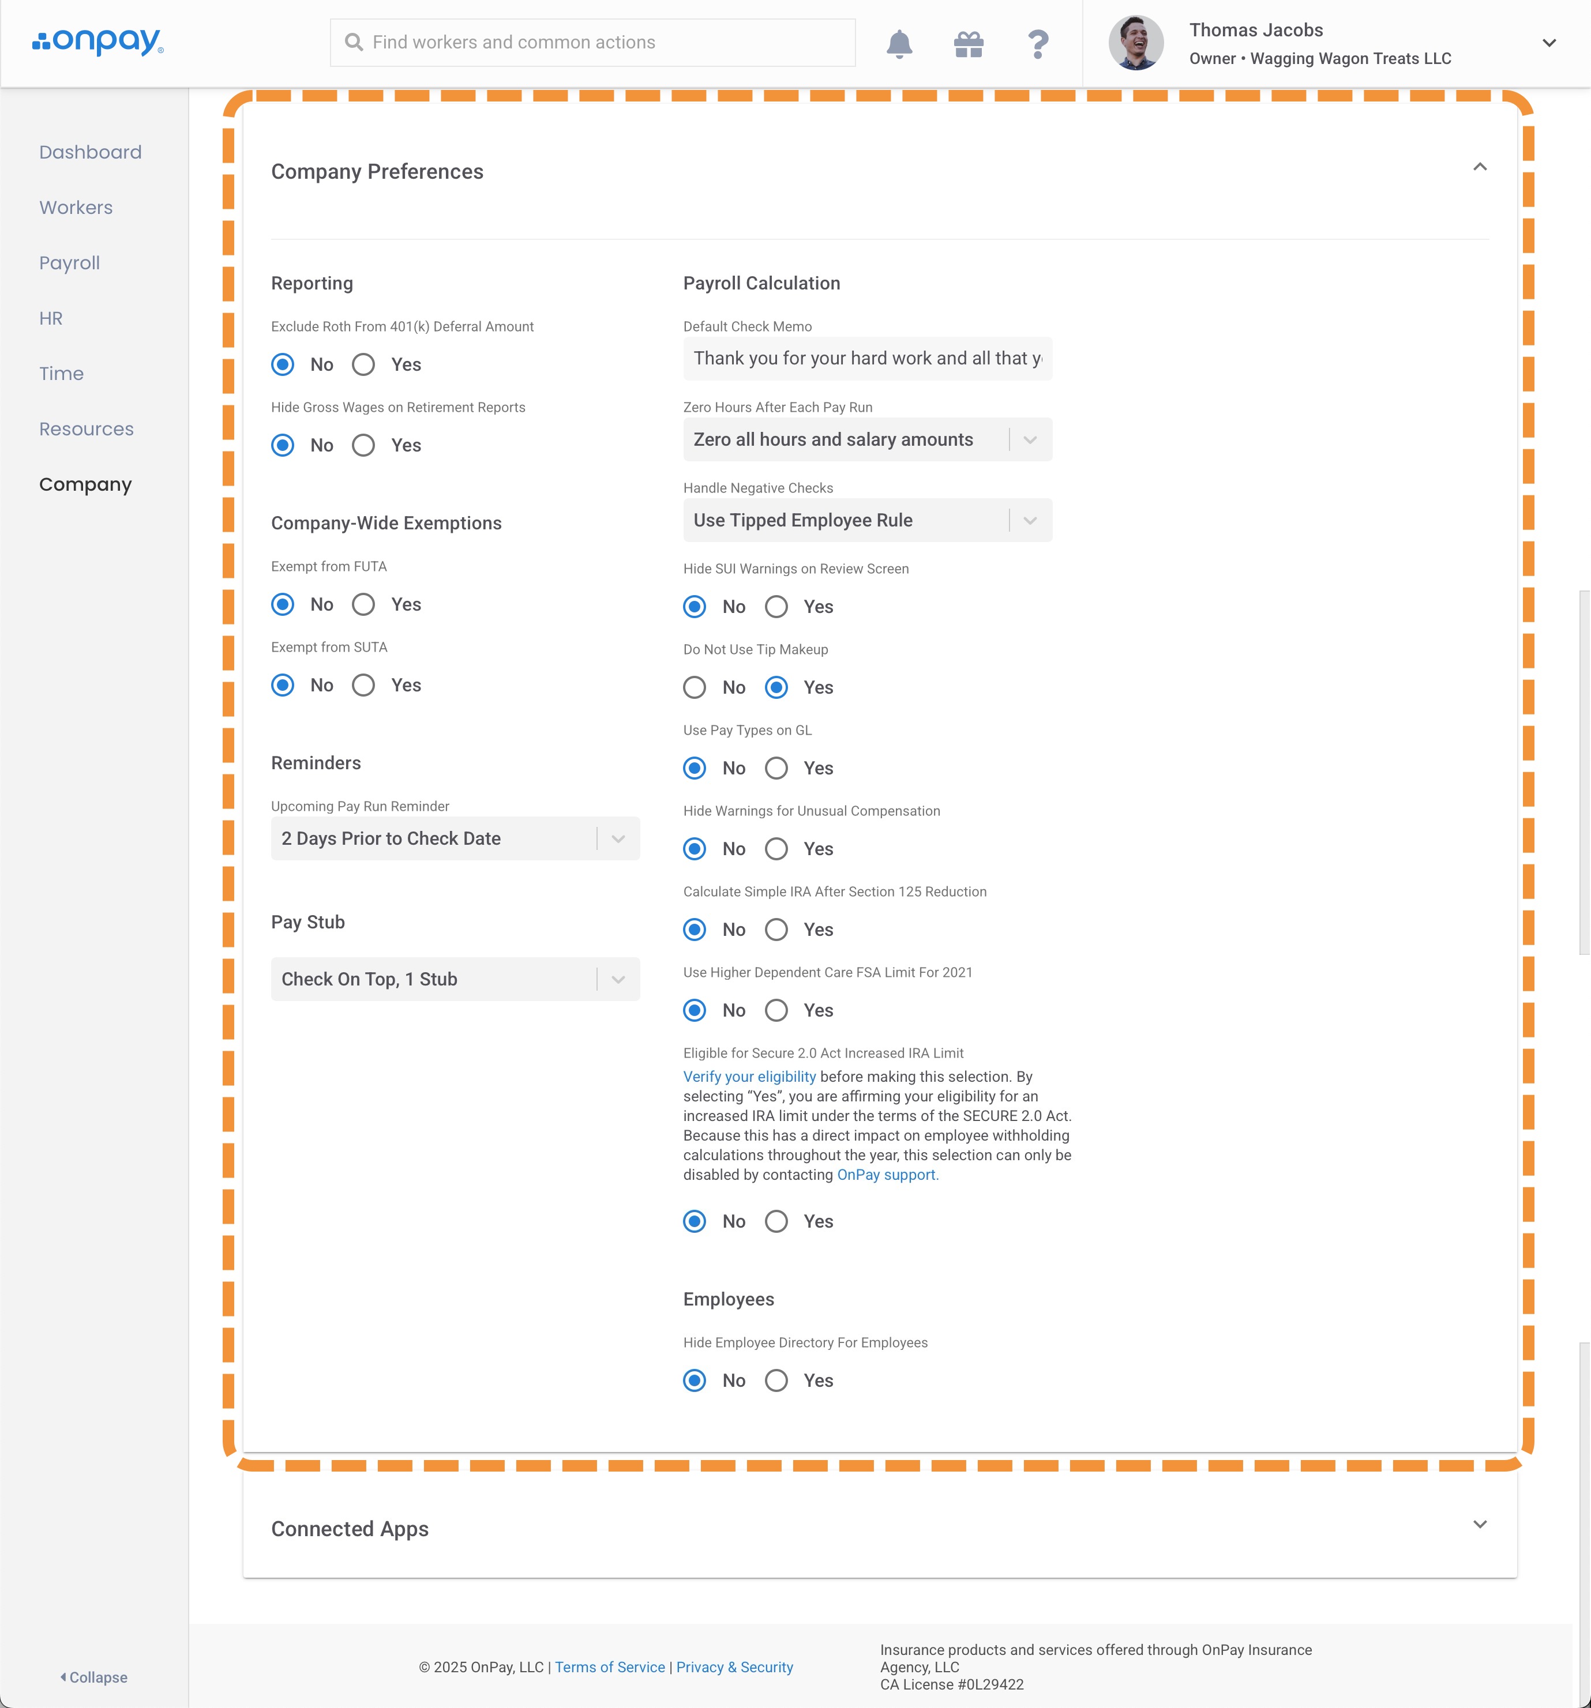Select Yes for Exempt from FUTA
1591x1708 pixels.
coord(363,604)
